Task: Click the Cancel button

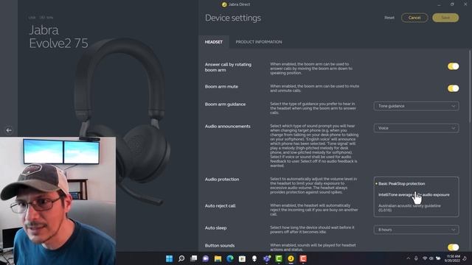Action: pos(414,18)
